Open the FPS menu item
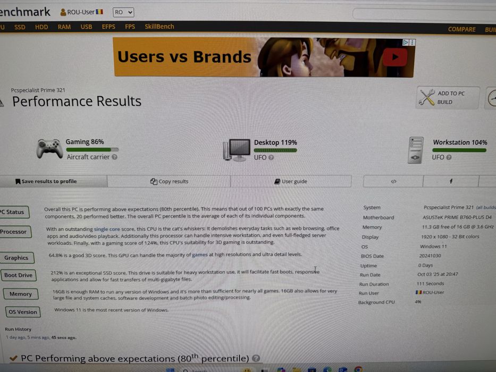 click(x=130, y=27)
